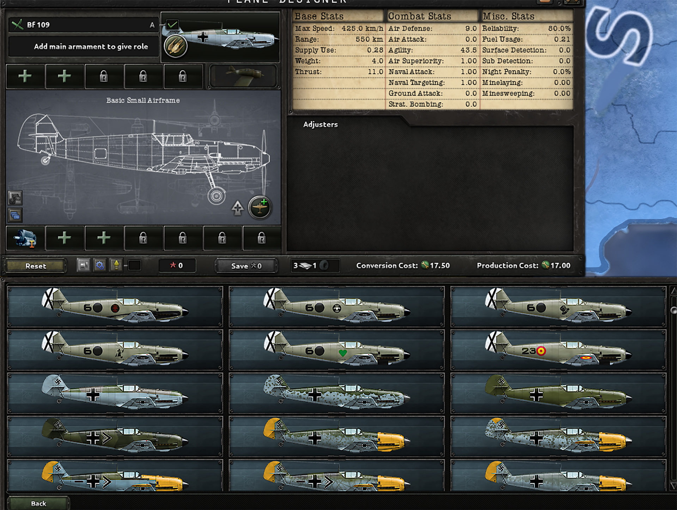This screenshot has height=510, width=677.
Task: Click the Thrust value 11.0
Action: 376,72
